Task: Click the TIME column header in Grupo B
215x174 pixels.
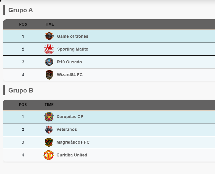Action: 49,105
